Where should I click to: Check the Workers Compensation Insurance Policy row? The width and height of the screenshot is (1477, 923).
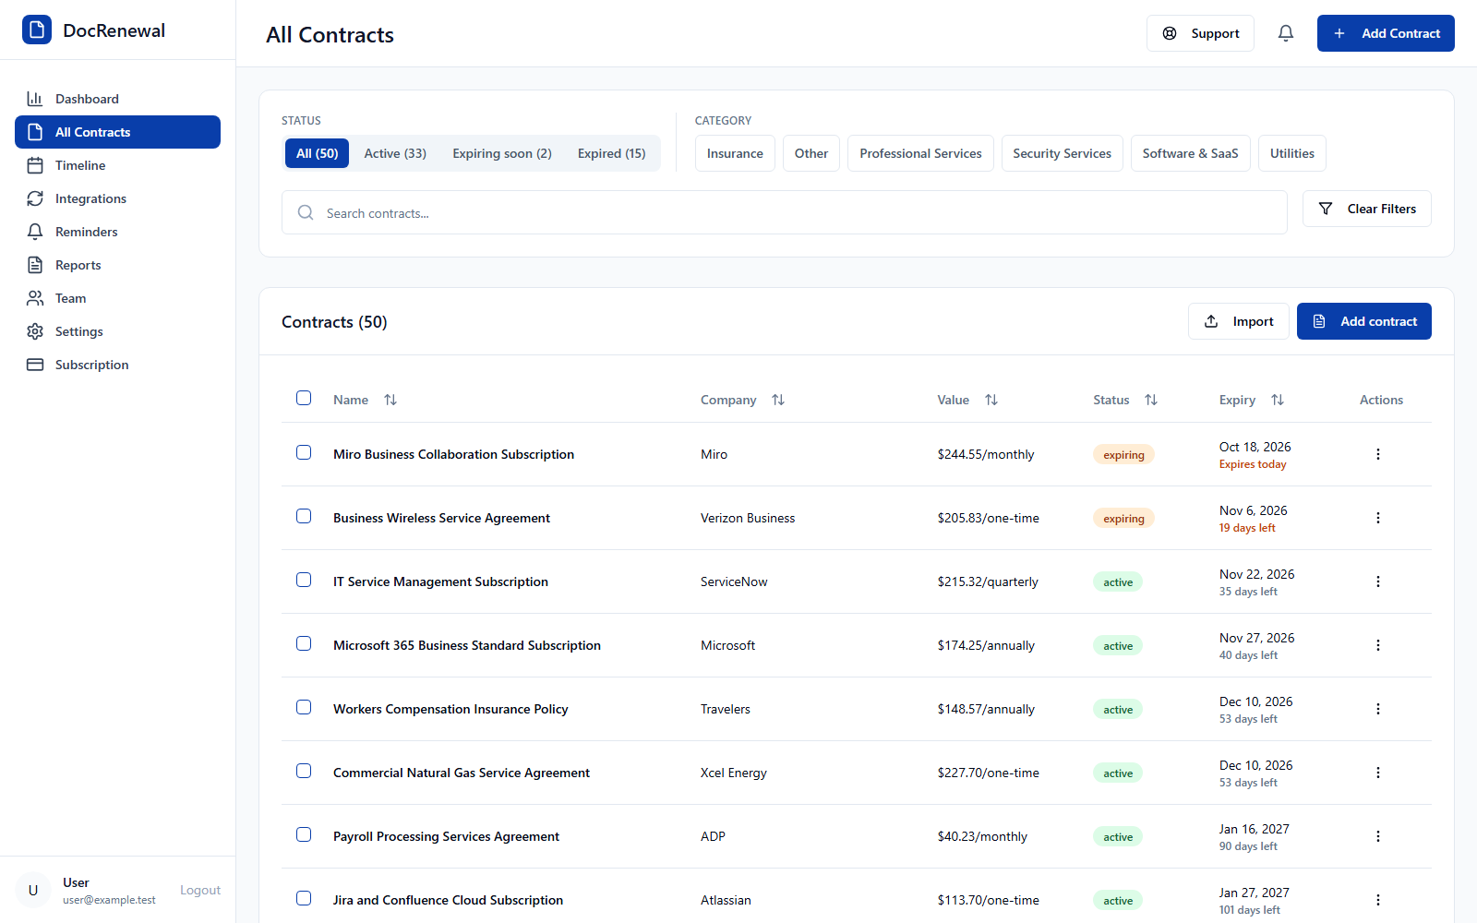(x=304, y=707)
